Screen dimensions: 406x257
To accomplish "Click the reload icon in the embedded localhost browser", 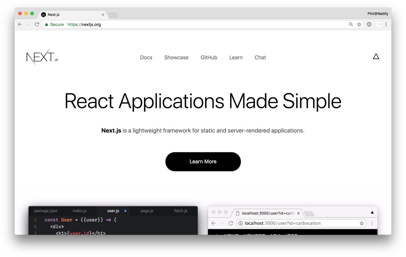I will [231, 223].
